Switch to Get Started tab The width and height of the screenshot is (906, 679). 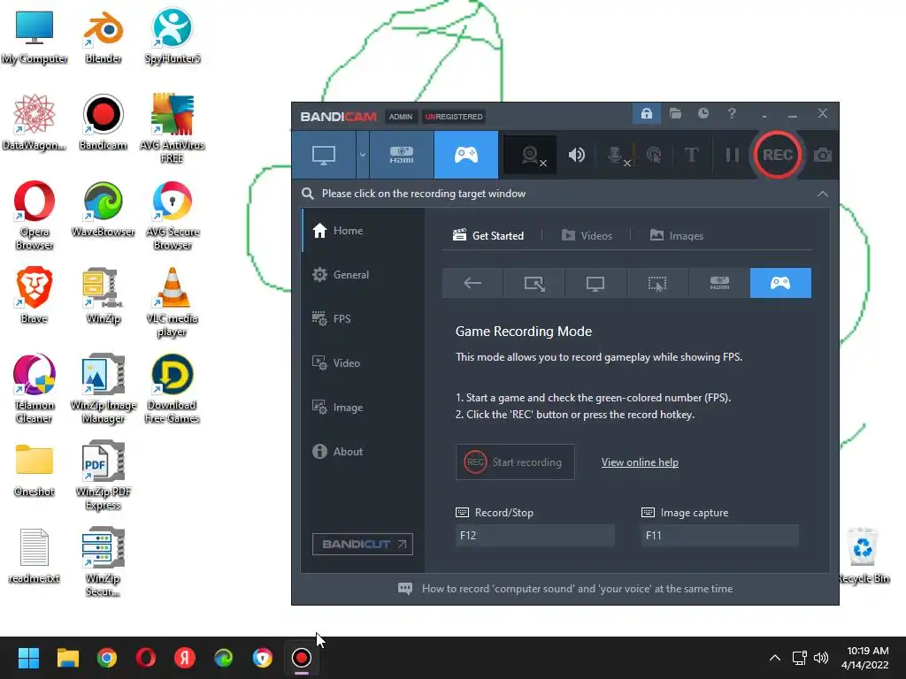488,235
